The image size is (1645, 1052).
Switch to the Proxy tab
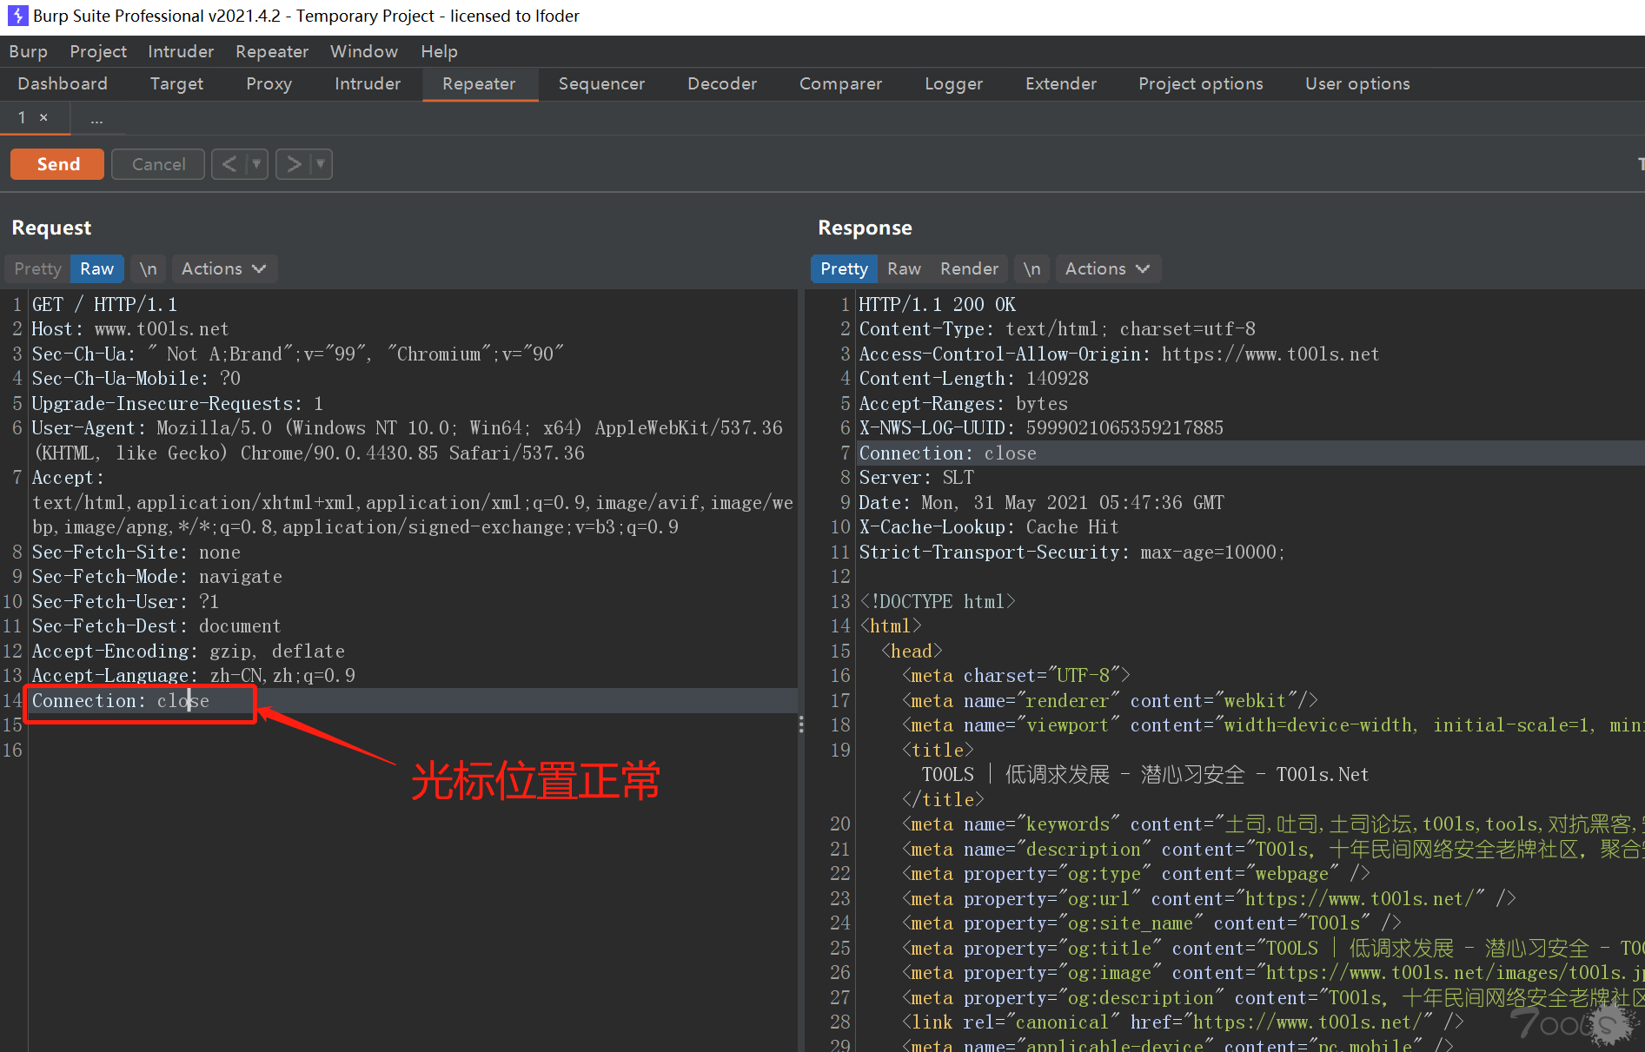(x=269, y=83)
